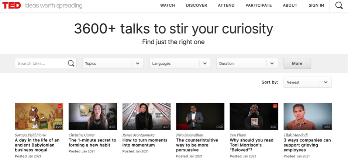Screen dimensions: 348x162
Task: Open the Sort by Newest dropdown
Action: click(308, 82)
